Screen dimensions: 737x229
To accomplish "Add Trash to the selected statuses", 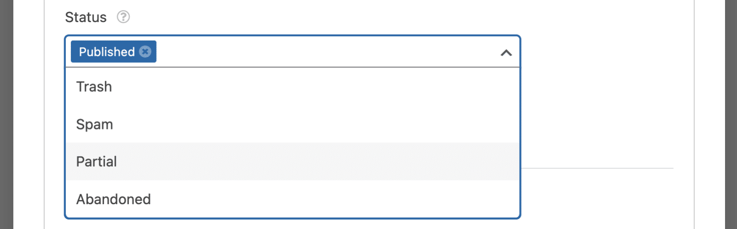I will click(292, 87).
